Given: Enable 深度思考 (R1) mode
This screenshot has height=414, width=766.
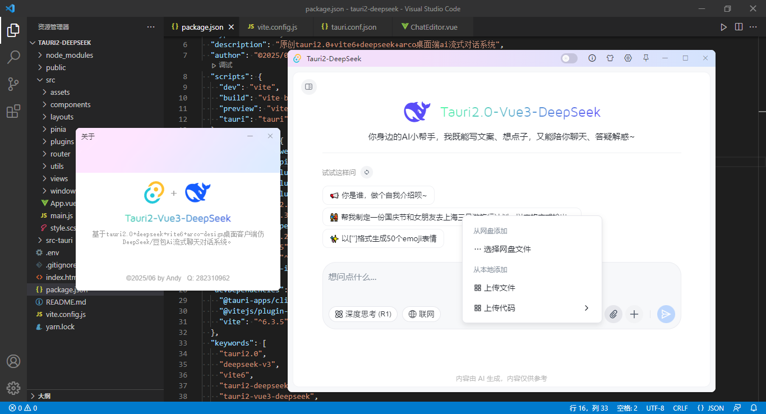Looking at the screenshot, I should 363,314.
